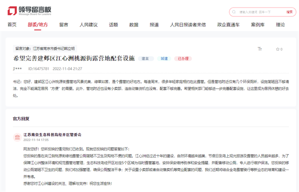Click the 建言 tag

click(146, 58)
